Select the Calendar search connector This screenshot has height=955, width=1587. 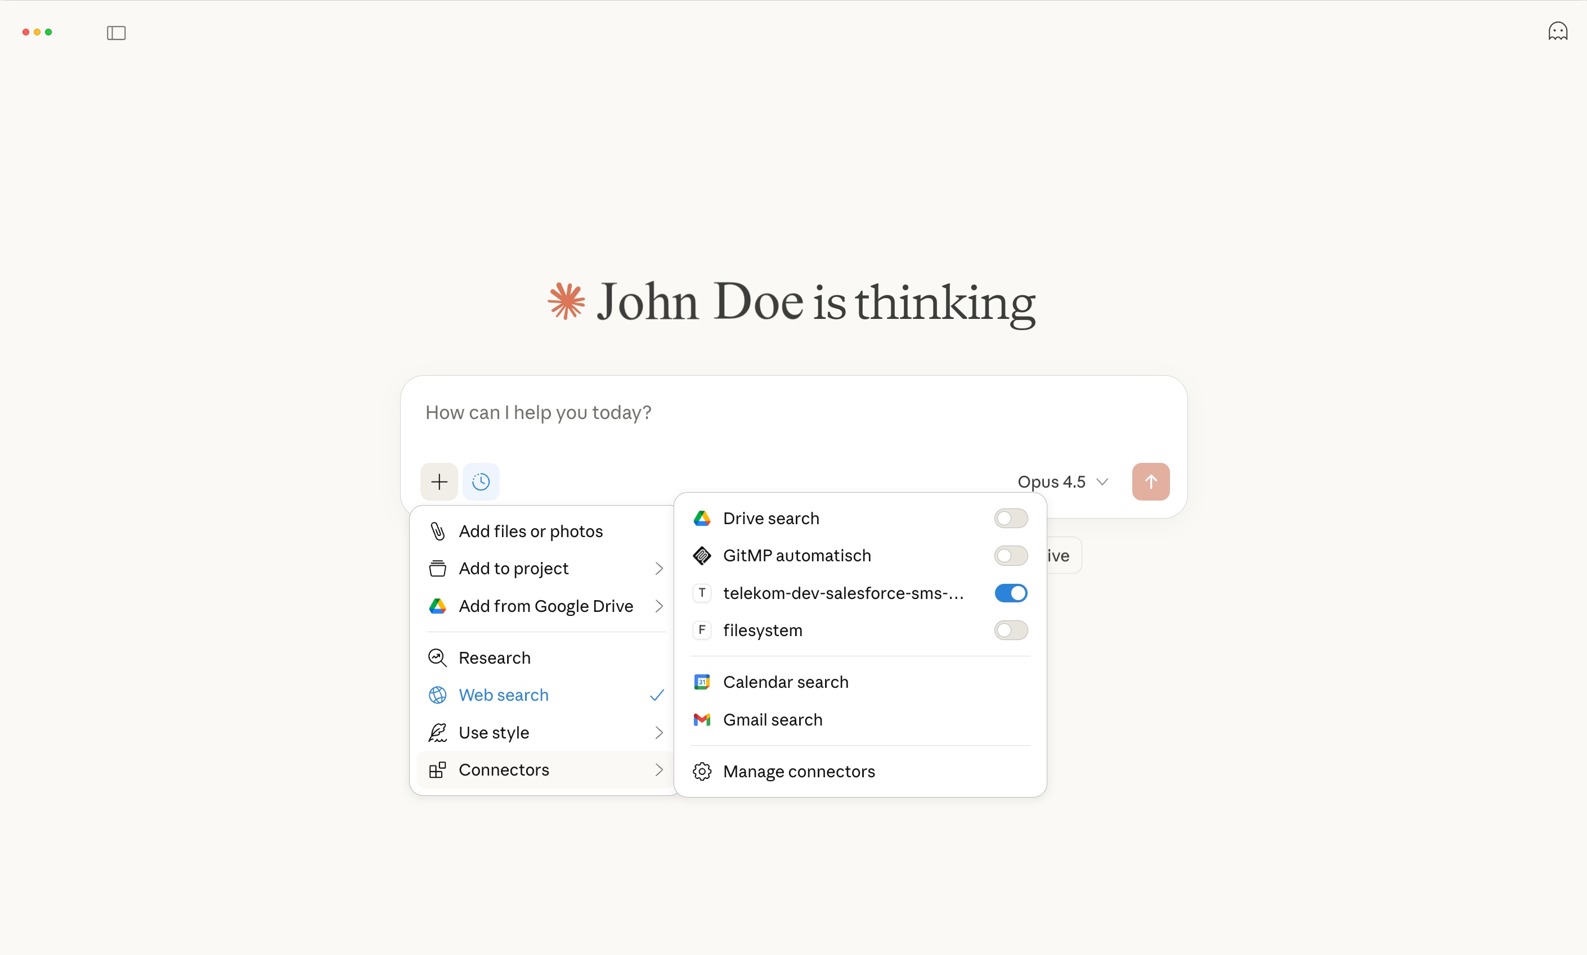[x=785, y=682]
